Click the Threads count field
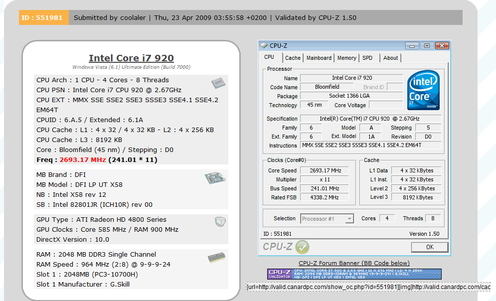This screenshot has width=496, height=301. point(433,218)
